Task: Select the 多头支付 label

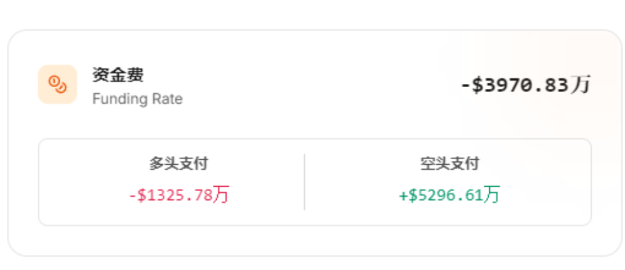Action: 178,164
